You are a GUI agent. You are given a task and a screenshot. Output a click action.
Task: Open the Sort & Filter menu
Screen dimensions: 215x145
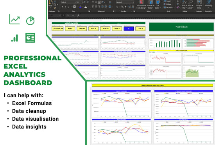coord(184,5)
